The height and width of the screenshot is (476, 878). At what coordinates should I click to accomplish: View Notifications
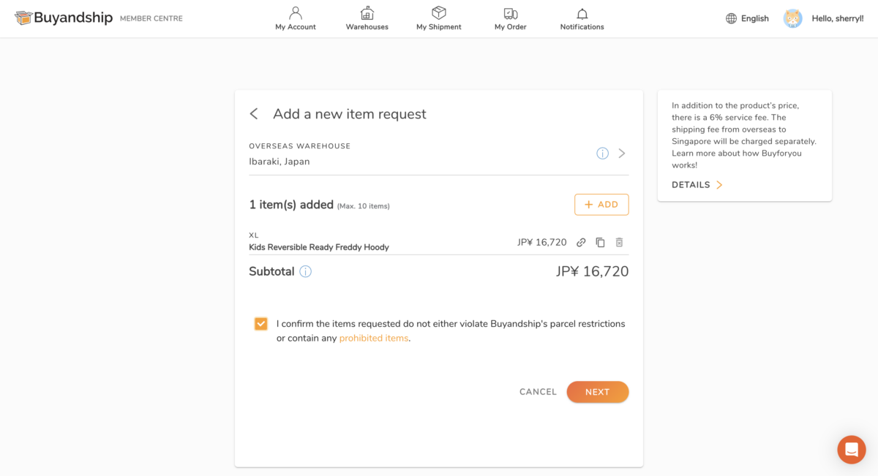582,19
